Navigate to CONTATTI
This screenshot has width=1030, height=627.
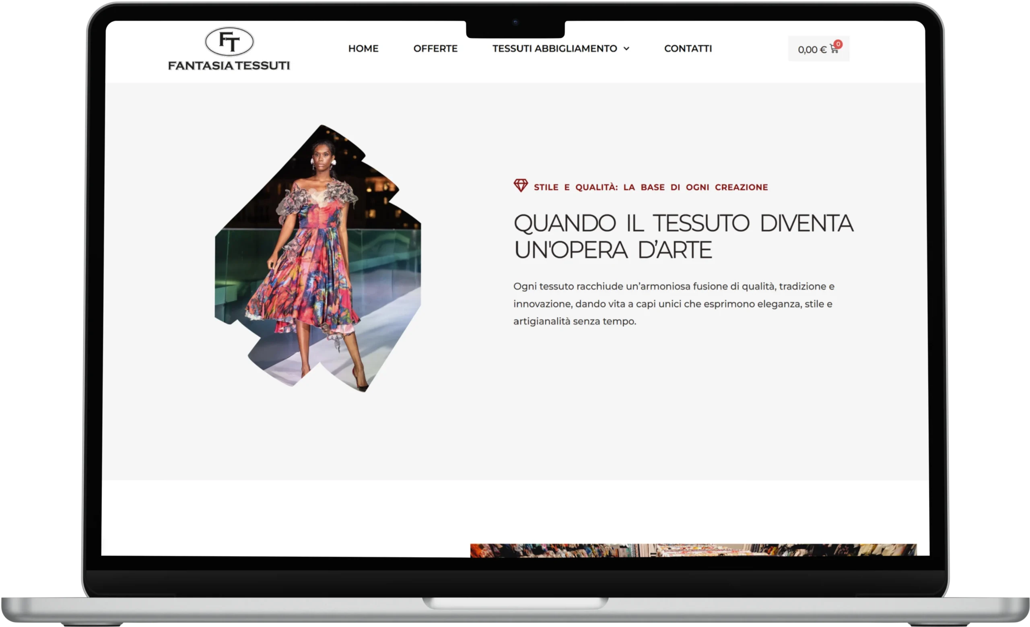[x=688, y=48]
